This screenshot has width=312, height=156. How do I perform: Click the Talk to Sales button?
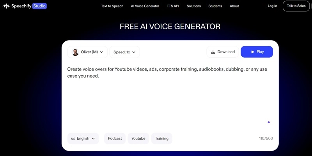296,6
